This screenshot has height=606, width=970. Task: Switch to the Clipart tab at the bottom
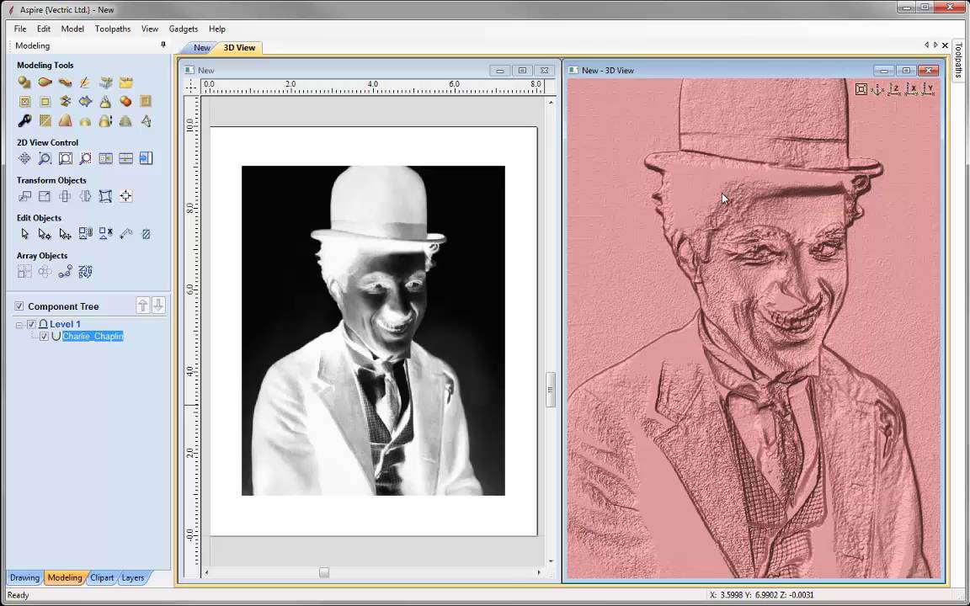101,577
